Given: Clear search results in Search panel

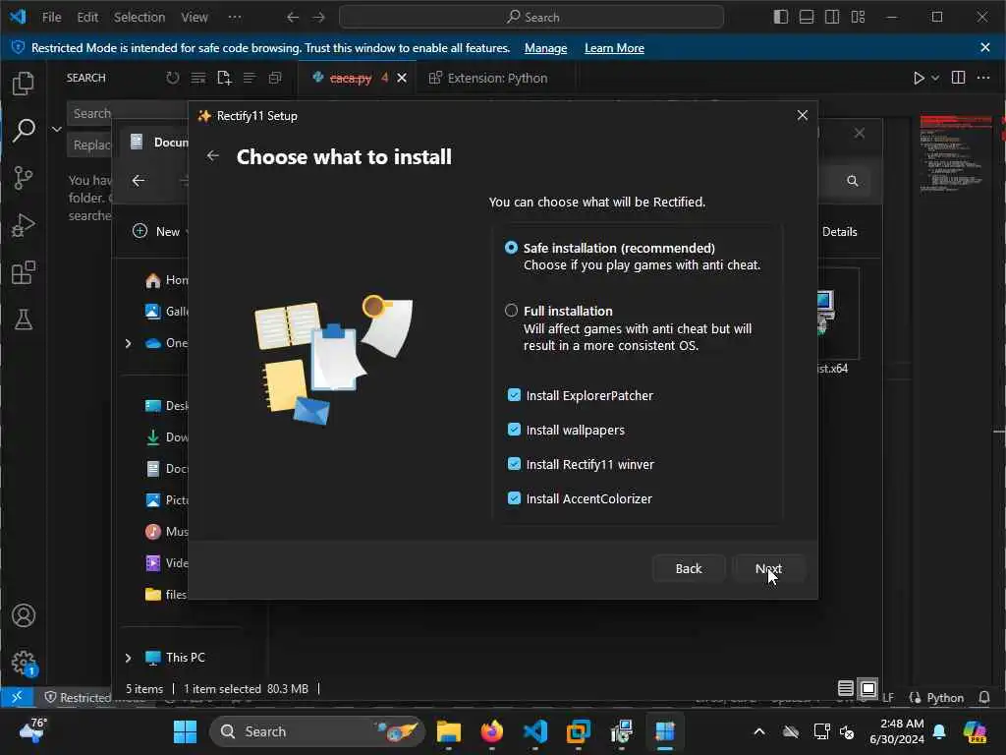Looking at the screenshot, I should click(x=198, y=78).
